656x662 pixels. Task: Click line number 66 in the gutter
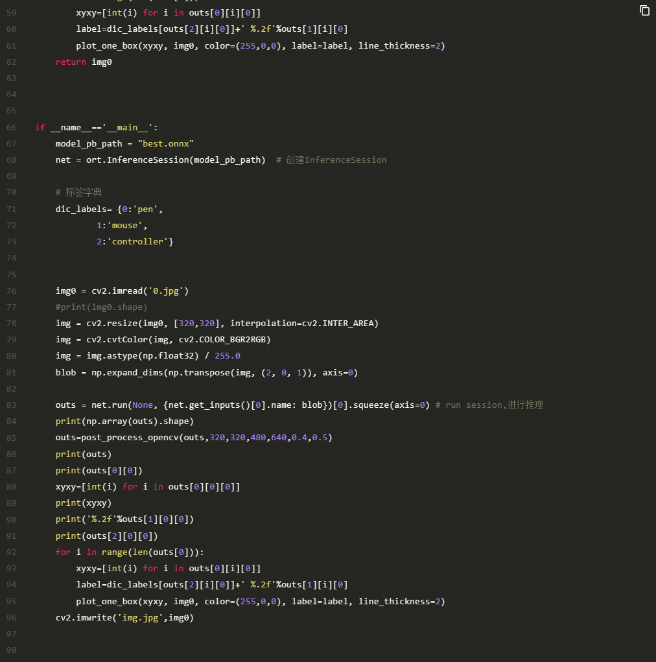pyautogui.click(x=12, y=128)
